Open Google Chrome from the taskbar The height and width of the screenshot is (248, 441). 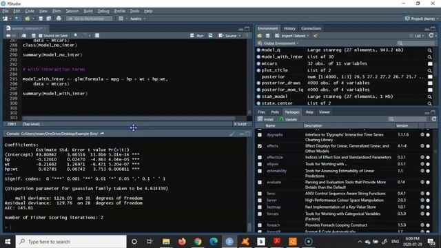point(198,241)
